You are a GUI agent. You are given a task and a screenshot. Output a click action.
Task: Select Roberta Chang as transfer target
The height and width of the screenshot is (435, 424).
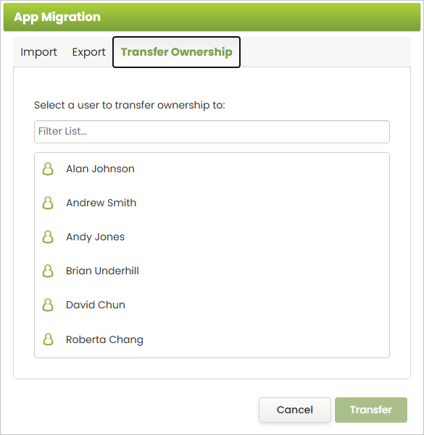(212, 339)
